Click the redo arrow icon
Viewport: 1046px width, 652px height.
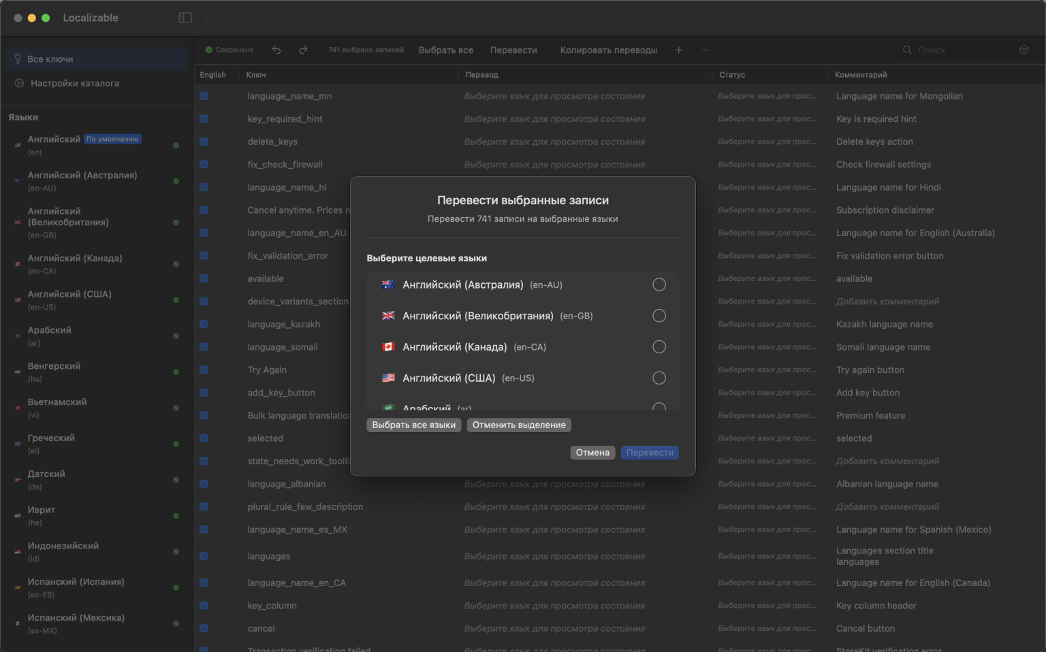303,50
